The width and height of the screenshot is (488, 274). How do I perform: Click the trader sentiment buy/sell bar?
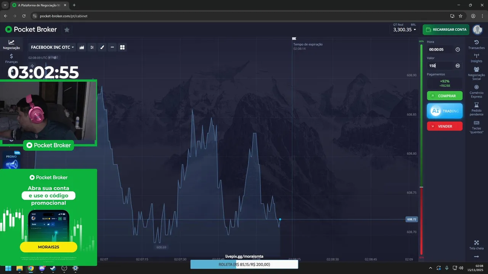click(x=421, y=150)
